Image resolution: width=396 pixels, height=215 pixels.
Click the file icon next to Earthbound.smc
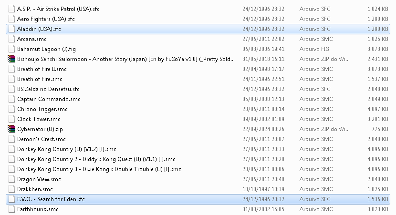[11, 209]
